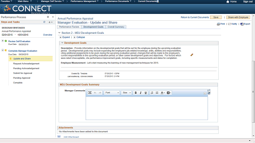This screenshot has height=143, width=255.
Task: Select the Request Acknowledgement step
Action: coord(26,64)
